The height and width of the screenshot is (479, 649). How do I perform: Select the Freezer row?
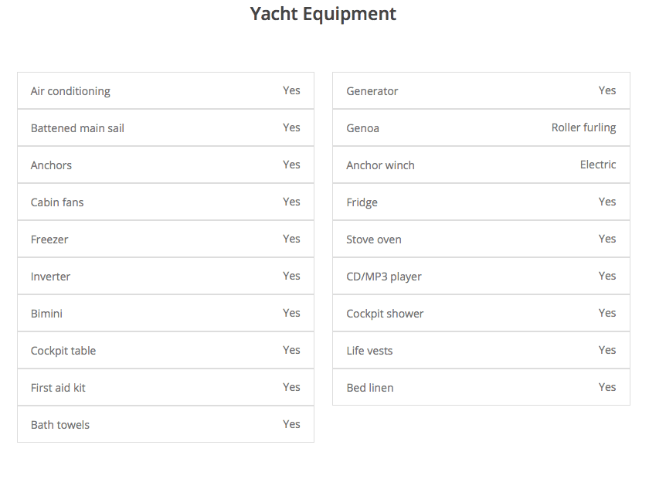click(165, 239)
